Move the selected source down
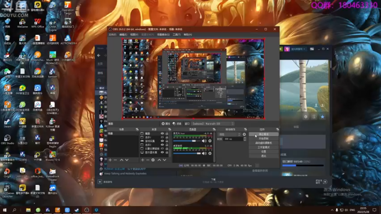381x214 pixels. pos(164,160)
